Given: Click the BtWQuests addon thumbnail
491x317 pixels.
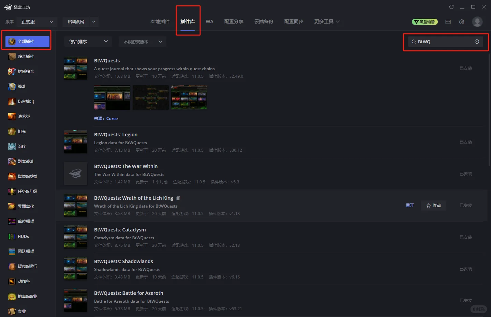Looking at the screenshot, I should coord(76,68).
